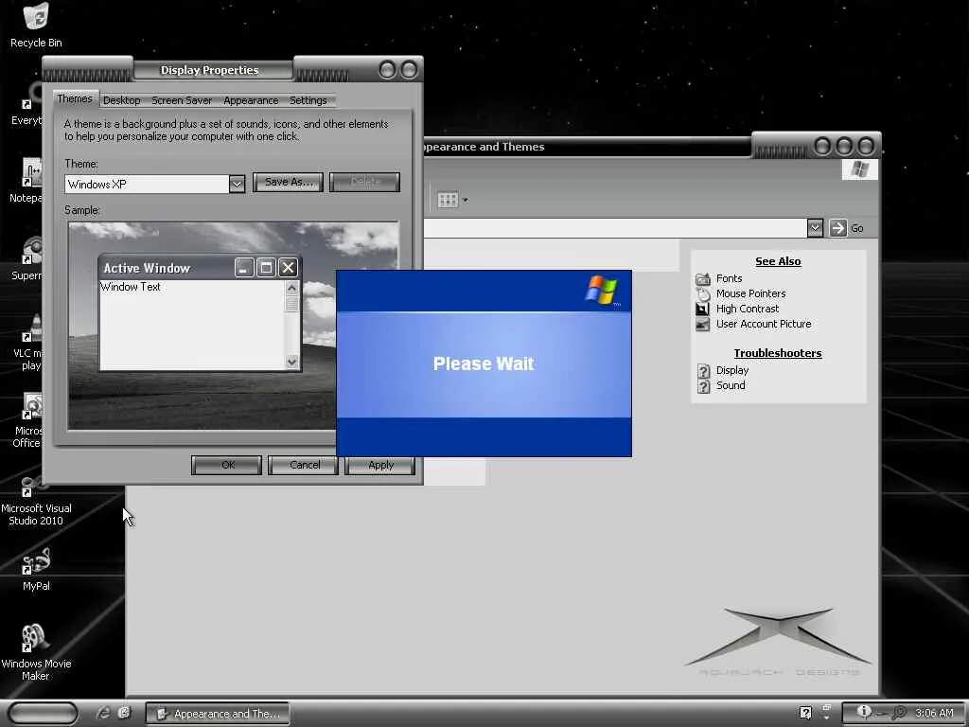Click Apply in Display Properties

coord(380,465)
